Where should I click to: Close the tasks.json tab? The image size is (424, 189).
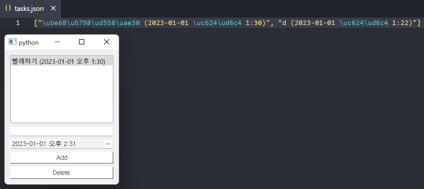click(53, 8)
